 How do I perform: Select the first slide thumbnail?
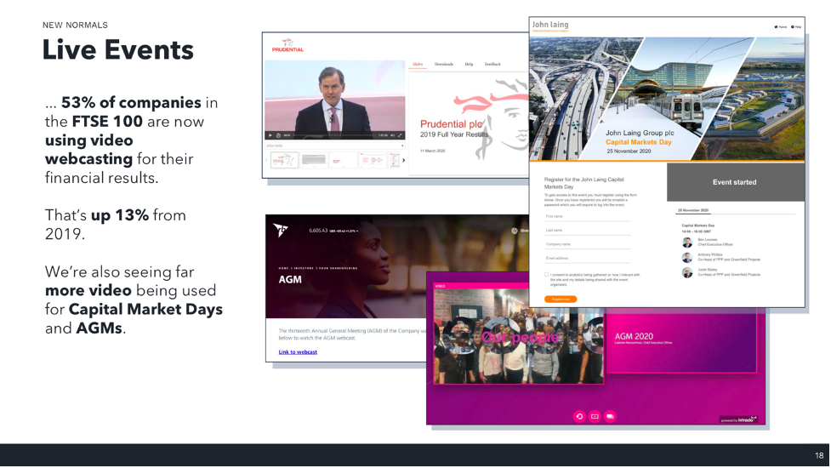284,160
